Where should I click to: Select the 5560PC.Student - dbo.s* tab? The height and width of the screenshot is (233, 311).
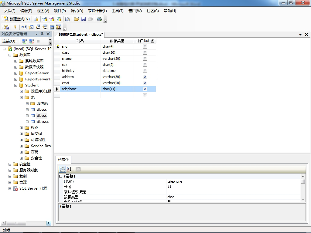[81, 35]
